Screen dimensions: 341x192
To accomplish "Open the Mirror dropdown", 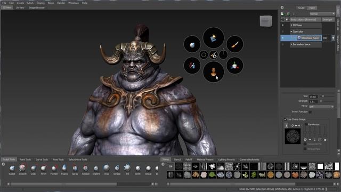I will point(321,107).
